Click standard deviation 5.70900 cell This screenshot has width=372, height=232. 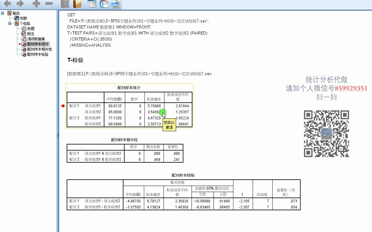click(x=154, y=106)
